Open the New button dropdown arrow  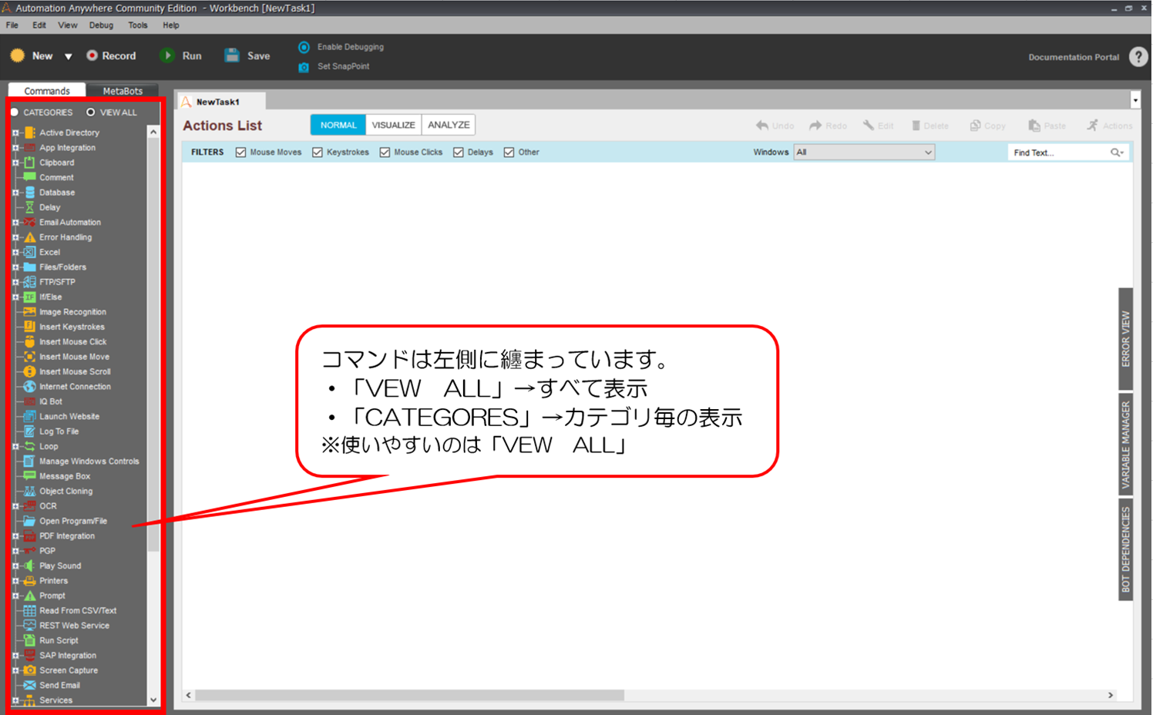click(x=68, y=56)
